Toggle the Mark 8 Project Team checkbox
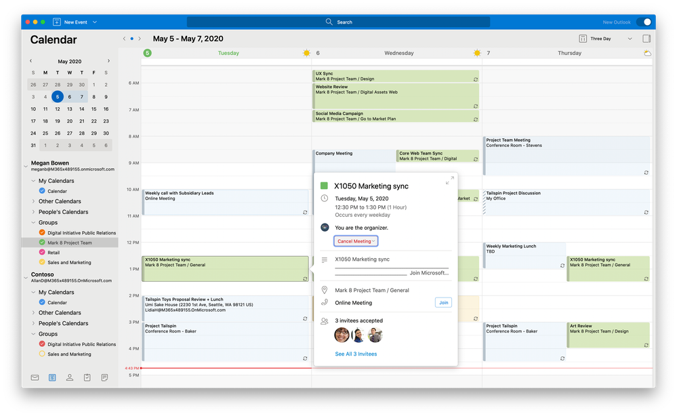This screenshot has width=677, height=416. [x=42, y=243]
